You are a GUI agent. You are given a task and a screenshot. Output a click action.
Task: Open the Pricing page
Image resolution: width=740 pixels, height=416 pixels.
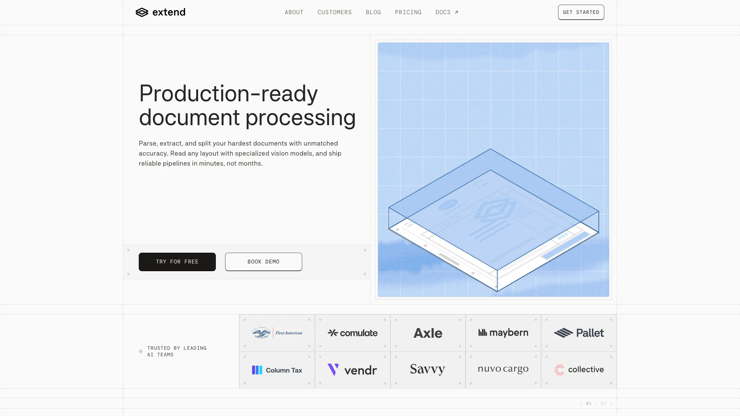pos(408,12)
